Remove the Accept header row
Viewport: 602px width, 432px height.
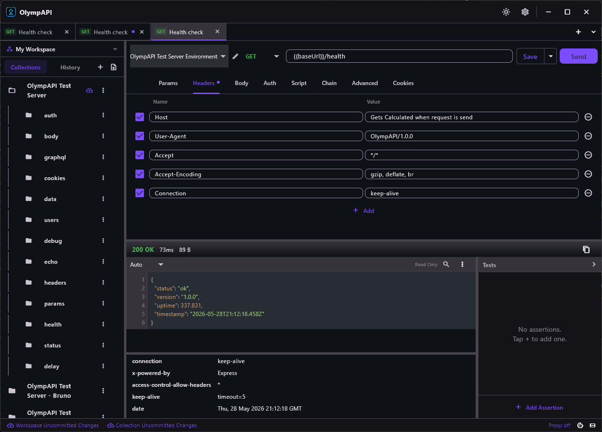pos(588,155)
